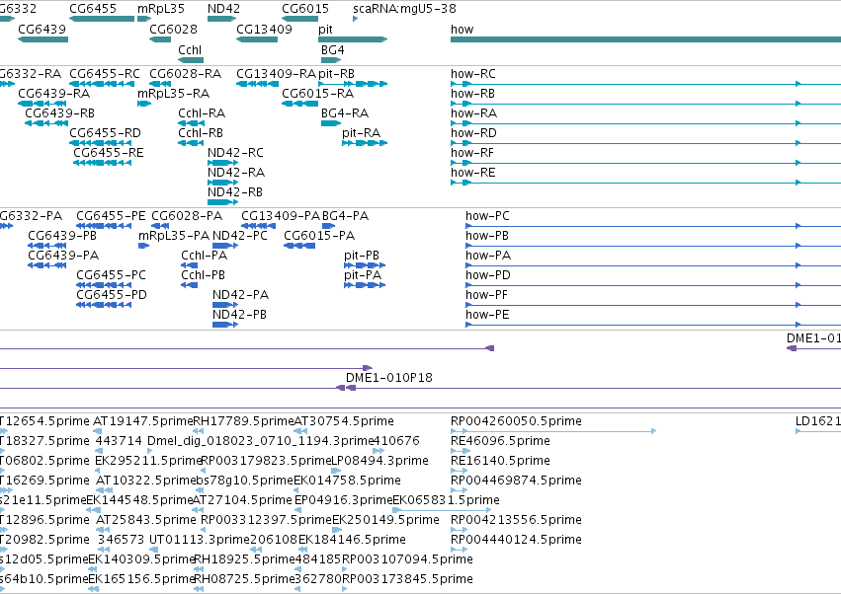Click the how-RB transcript label
The image size is (841, 594).
(x=472, y=94)
